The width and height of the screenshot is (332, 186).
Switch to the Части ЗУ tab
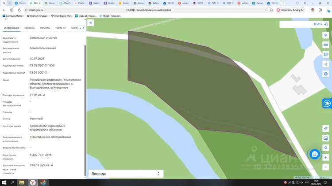click(61, 28)
